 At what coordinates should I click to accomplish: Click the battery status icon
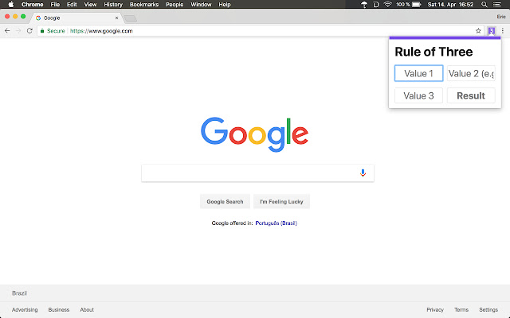[x=417, y=5]
